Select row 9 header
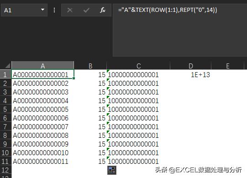Image resolution: width=247 pixels, height=178 pixels. coord(5,144)
